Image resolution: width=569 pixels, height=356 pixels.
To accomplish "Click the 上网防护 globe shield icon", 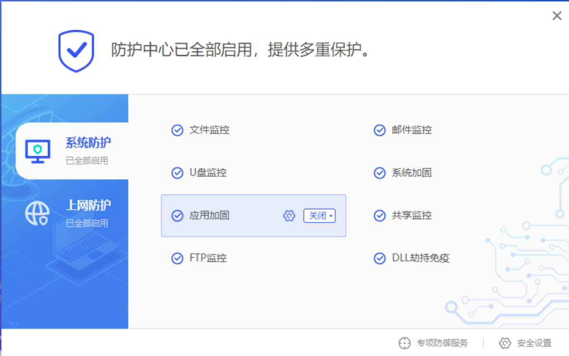I will (37, 213).
